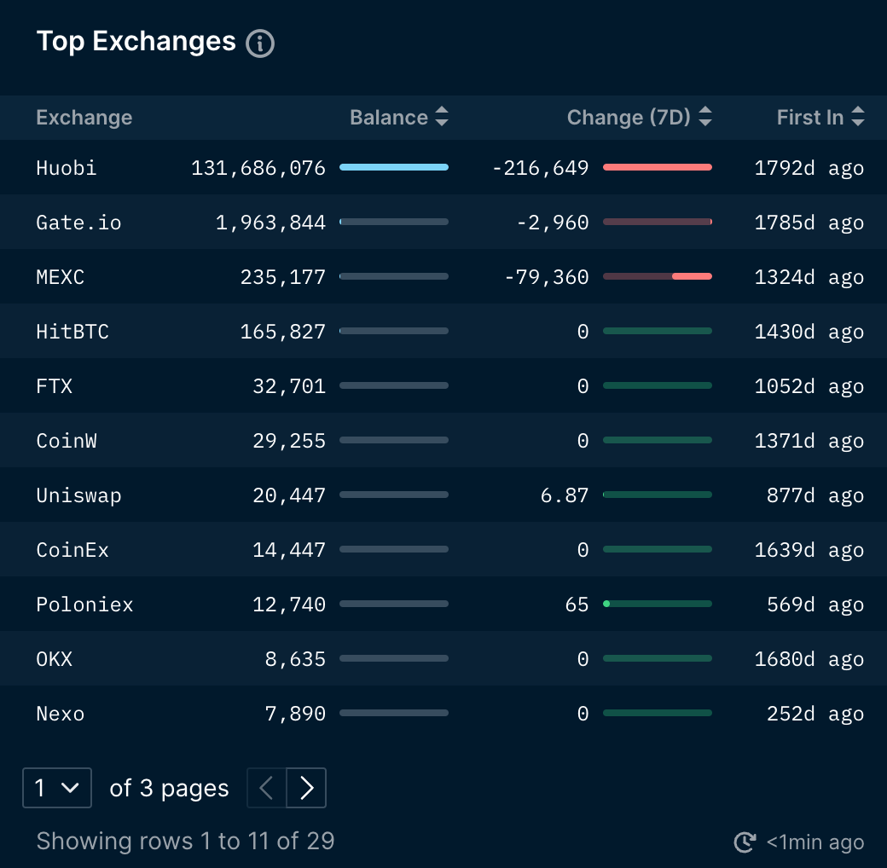Screen dimensions: 887x868
Task: Select the HitBTC exchange name
Action: [x=72, y=332]
